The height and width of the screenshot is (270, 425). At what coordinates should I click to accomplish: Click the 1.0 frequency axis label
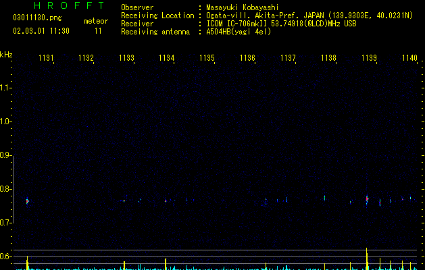click(5, 122)
